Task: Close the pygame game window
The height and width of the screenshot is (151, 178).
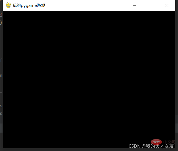Action: click(167, 6)
